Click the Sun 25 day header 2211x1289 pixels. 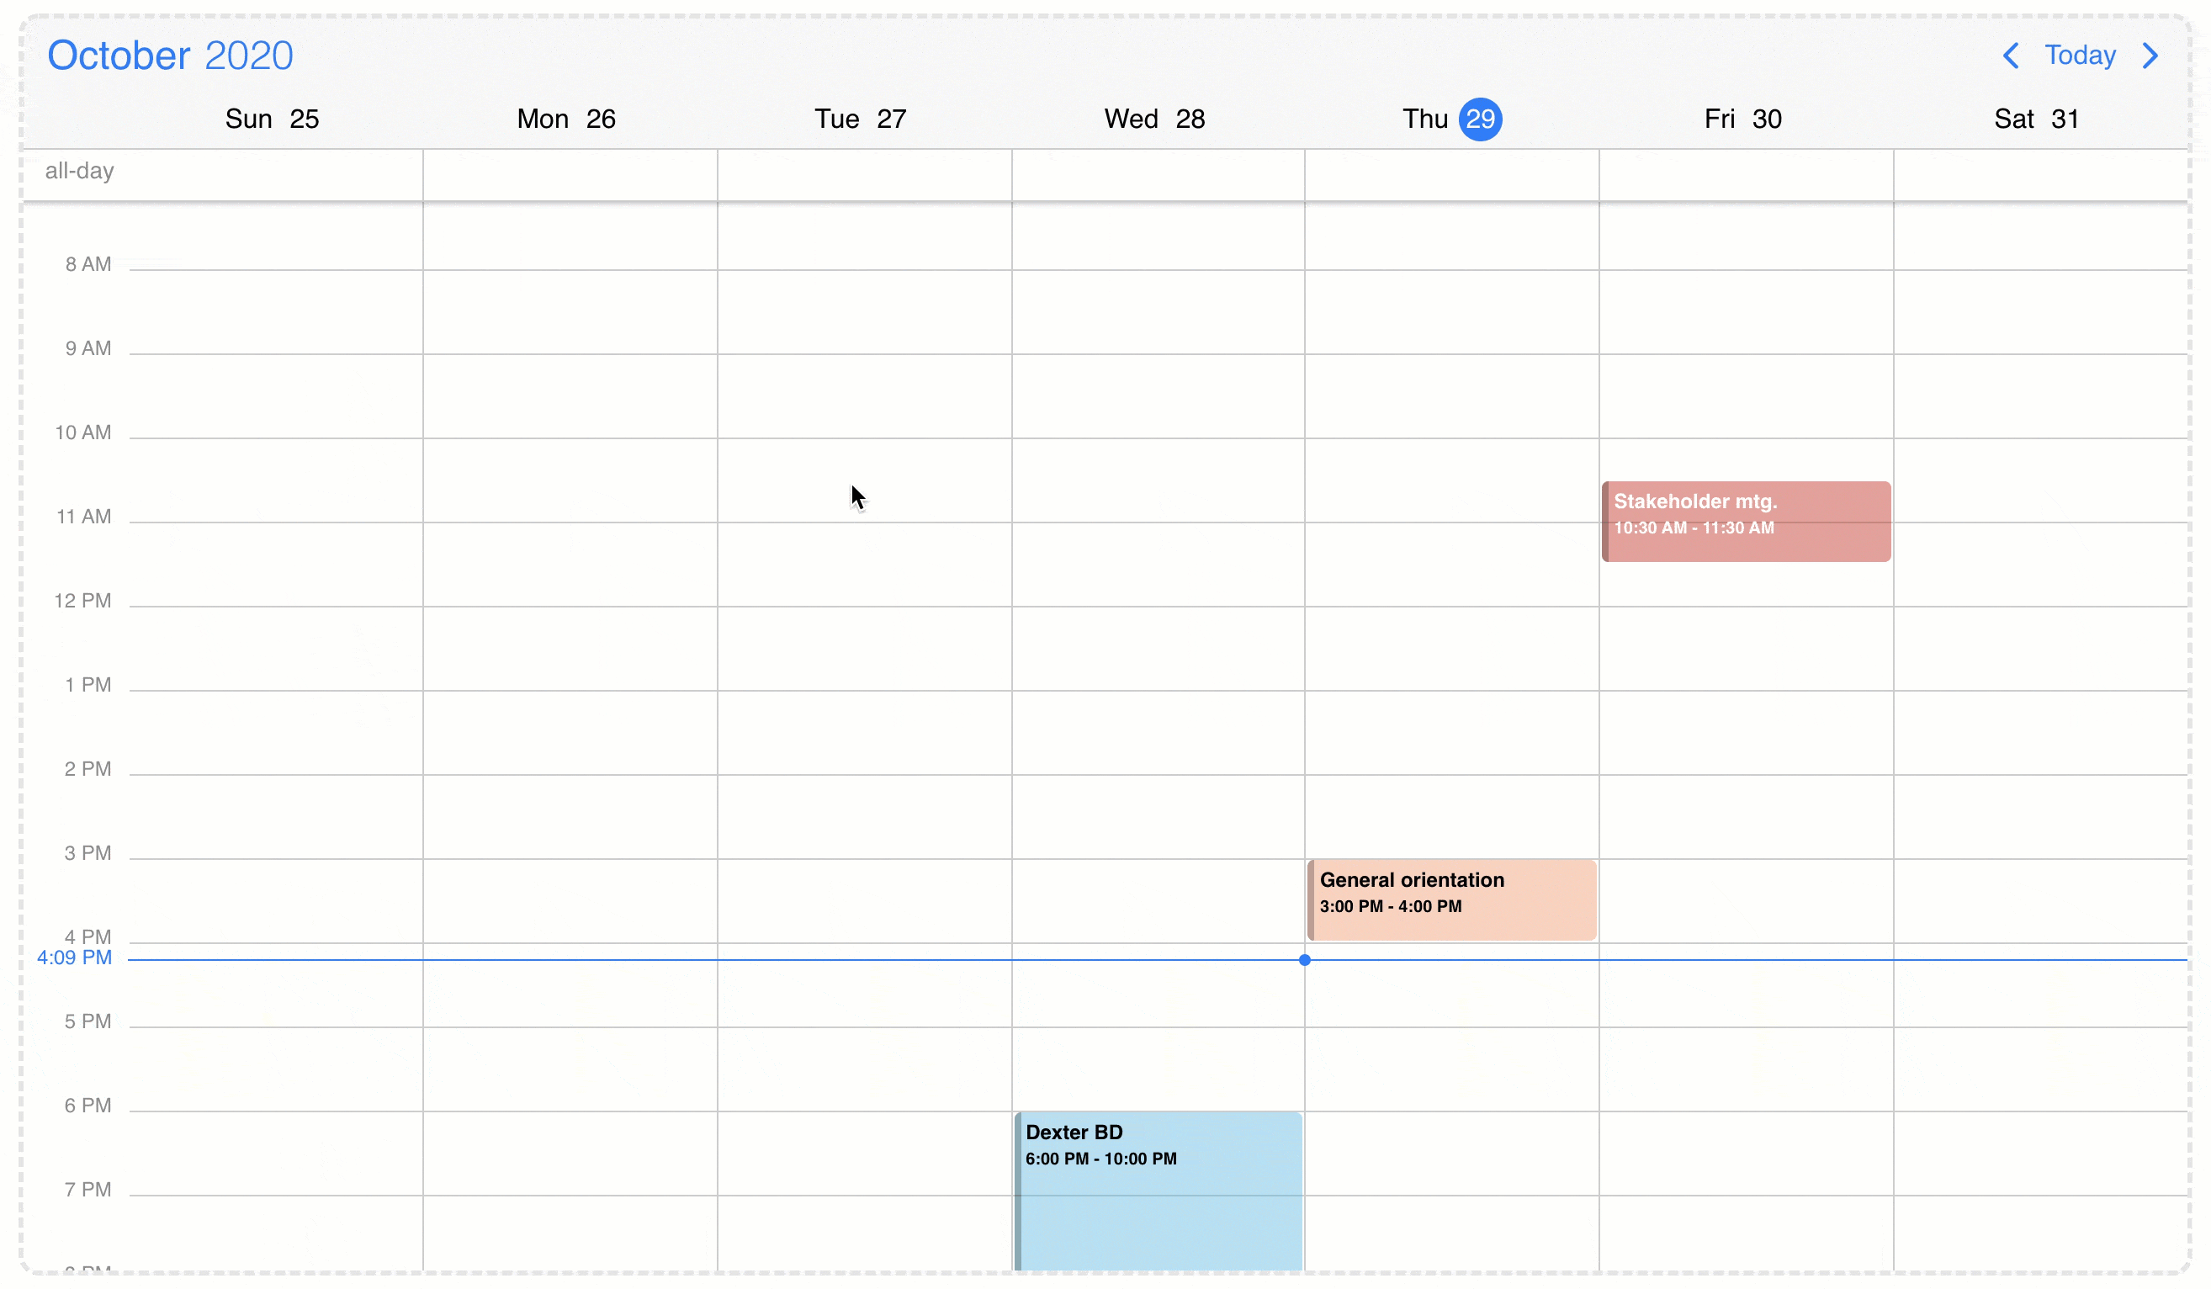click(x=272, y=119)
